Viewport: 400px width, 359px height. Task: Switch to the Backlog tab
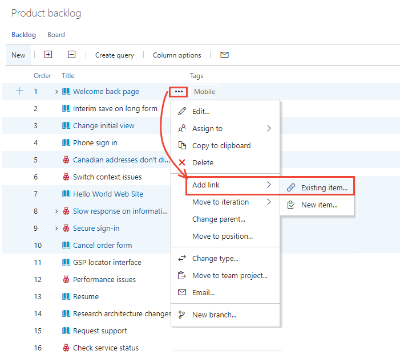(x=24, y=35)
